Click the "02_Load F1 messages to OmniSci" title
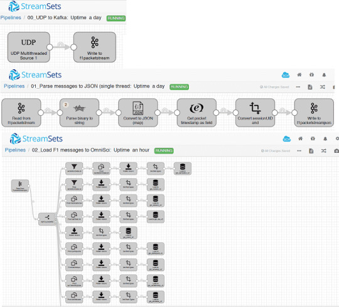The width and height of the screenshot is (339, 307). point(72,150)
